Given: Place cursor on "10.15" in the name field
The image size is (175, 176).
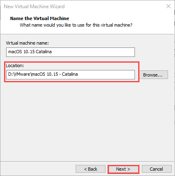Looking at the screenshot, I should point(29,52).
